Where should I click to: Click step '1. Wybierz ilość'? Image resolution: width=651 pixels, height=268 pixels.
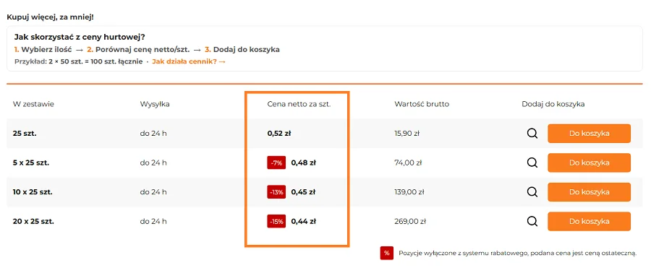[x=43, y=50]
